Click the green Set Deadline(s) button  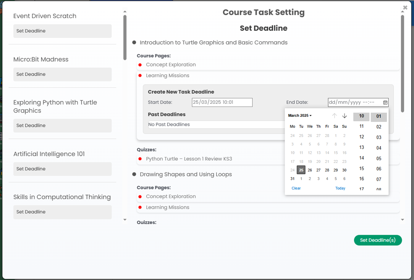(x=378, y=240)
